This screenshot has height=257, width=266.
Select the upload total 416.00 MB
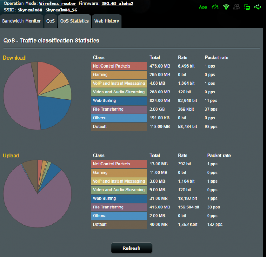[160, 207]
